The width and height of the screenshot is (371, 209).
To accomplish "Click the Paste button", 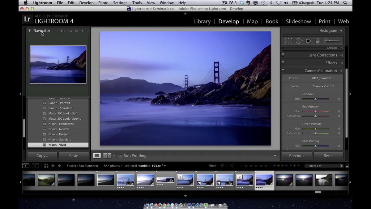I will pyautogui.click(x=74, y=156).
